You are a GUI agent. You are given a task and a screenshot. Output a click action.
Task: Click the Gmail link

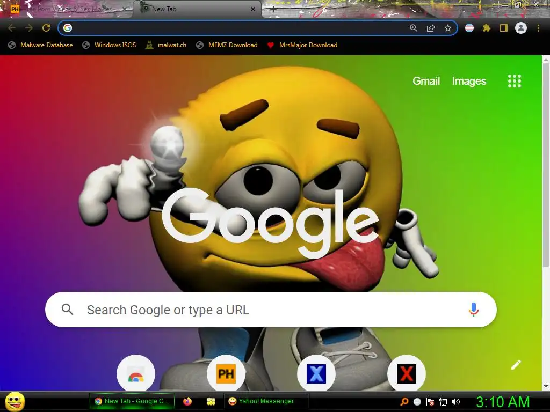pos(426,81)
